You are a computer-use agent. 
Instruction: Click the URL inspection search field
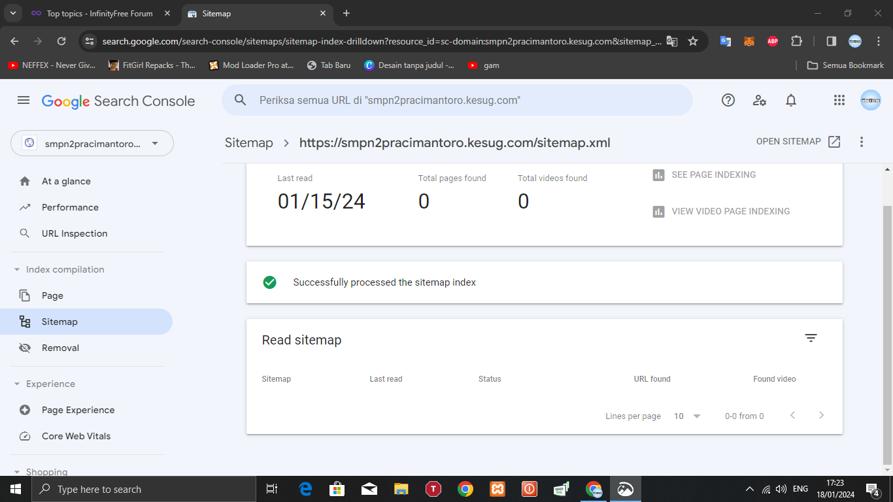pyautogui.click(x=458, y=100)
